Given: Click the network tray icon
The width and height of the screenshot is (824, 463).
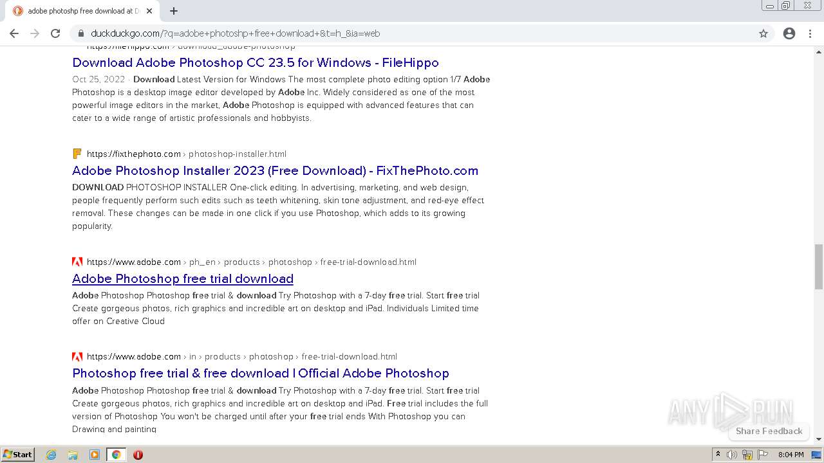Looking at the screenshot, I should (747, 455).
